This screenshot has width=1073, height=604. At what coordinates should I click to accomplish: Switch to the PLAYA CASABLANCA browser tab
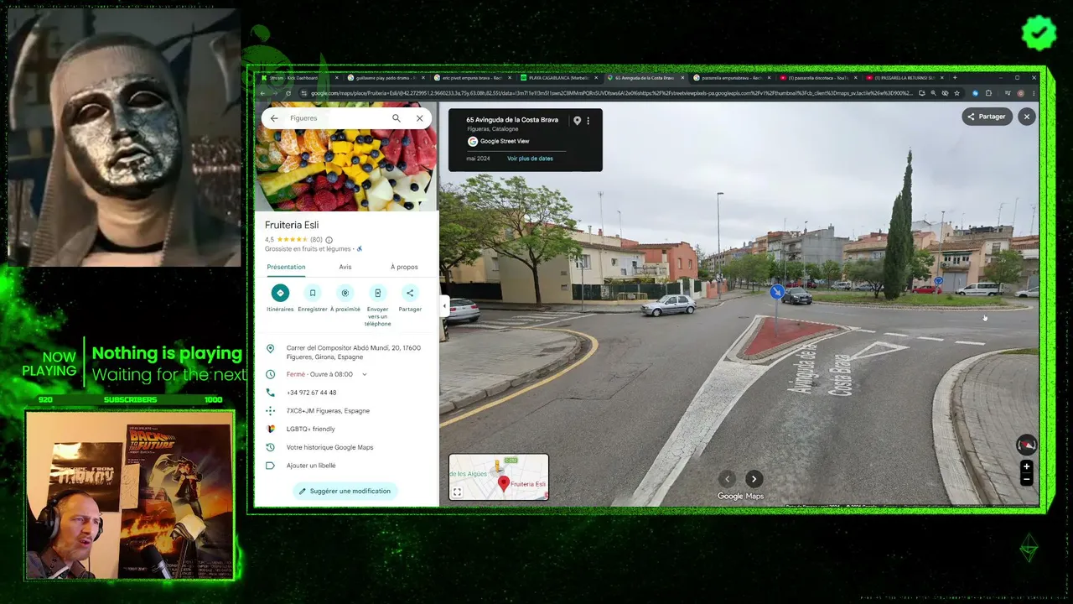560,78
